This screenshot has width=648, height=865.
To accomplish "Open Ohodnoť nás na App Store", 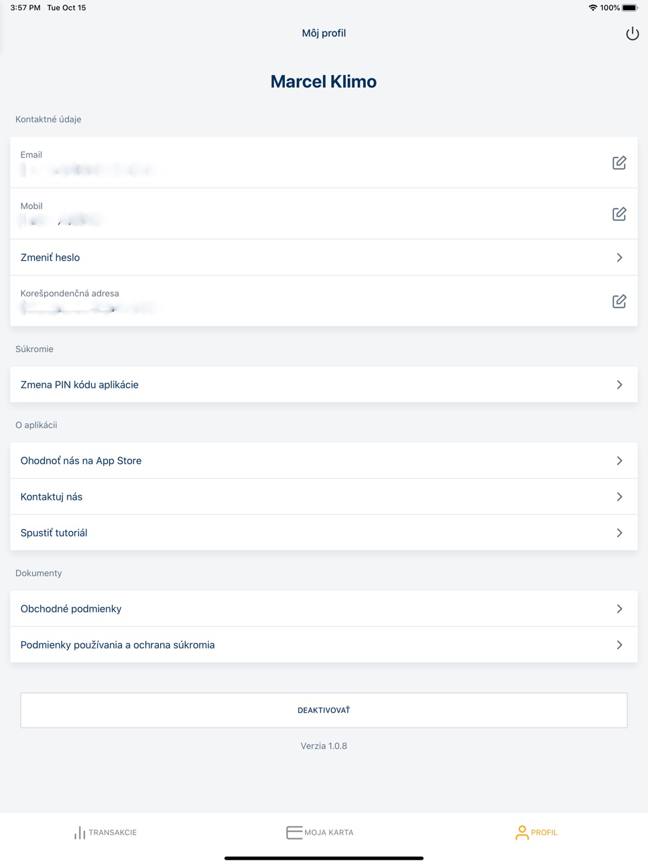I will point(324,461).
